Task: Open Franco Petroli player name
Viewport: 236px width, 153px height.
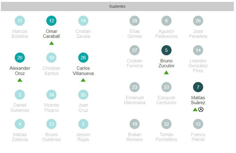Action: click(198, 137)
